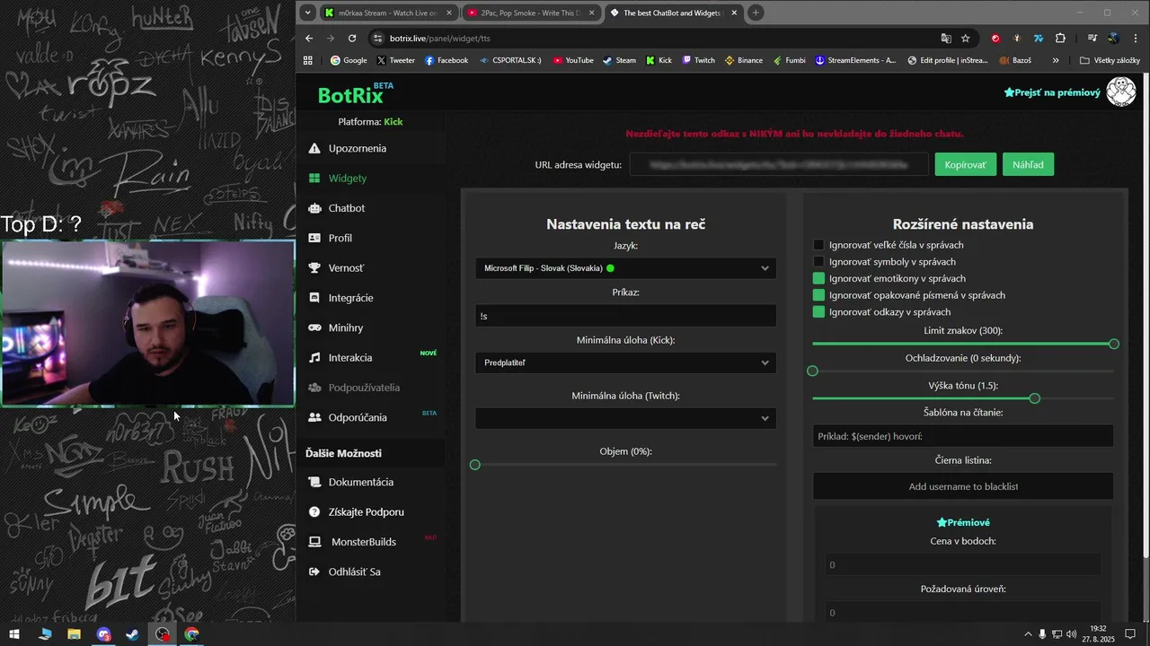Viewport: 1150px width, 646px height.
Task: Show more bookmarks with the chevron
Action: click(x=1056, y=60)
